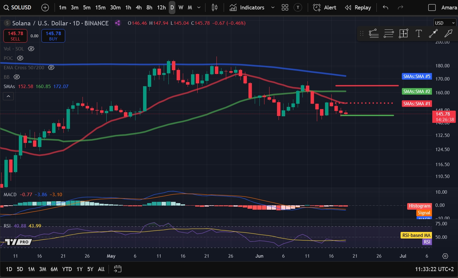Select the 1m timeframe
Image resolution: width=458 pixels, height=278 pixels.
(62, 8)
